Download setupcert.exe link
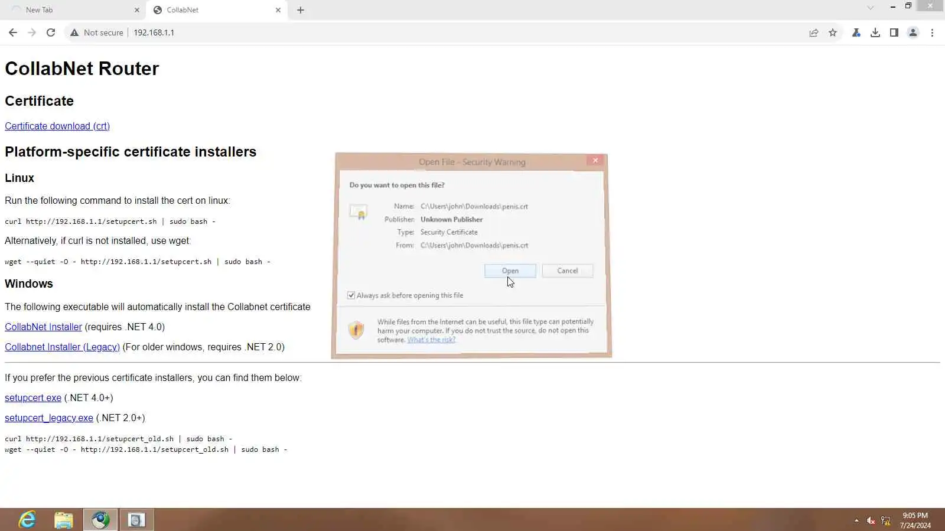Viewport: 945px width, 531px height. (33, 398)
